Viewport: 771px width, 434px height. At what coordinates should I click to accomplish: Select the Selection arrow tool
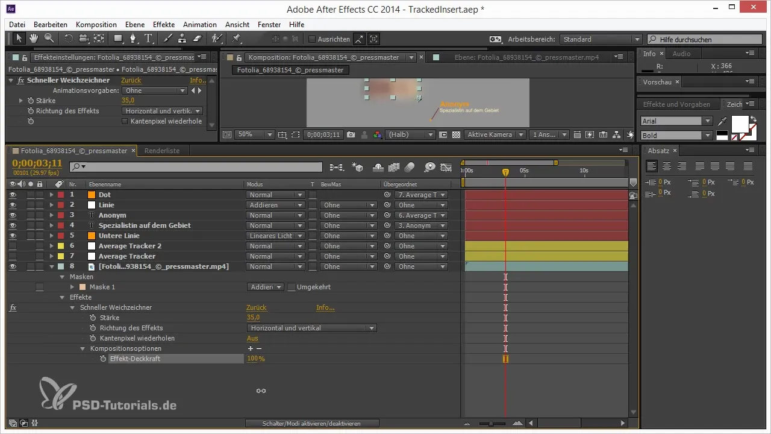click(x=19, y=39)
